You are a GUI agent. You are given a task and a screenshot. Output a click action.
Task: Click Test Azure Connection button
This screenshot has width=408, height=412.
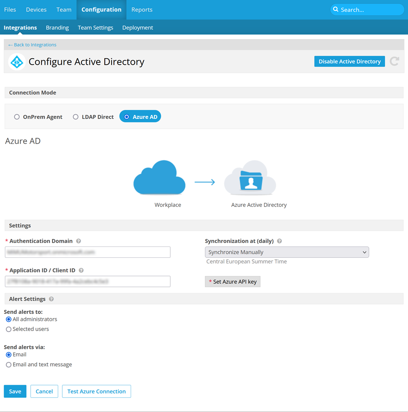97,391
